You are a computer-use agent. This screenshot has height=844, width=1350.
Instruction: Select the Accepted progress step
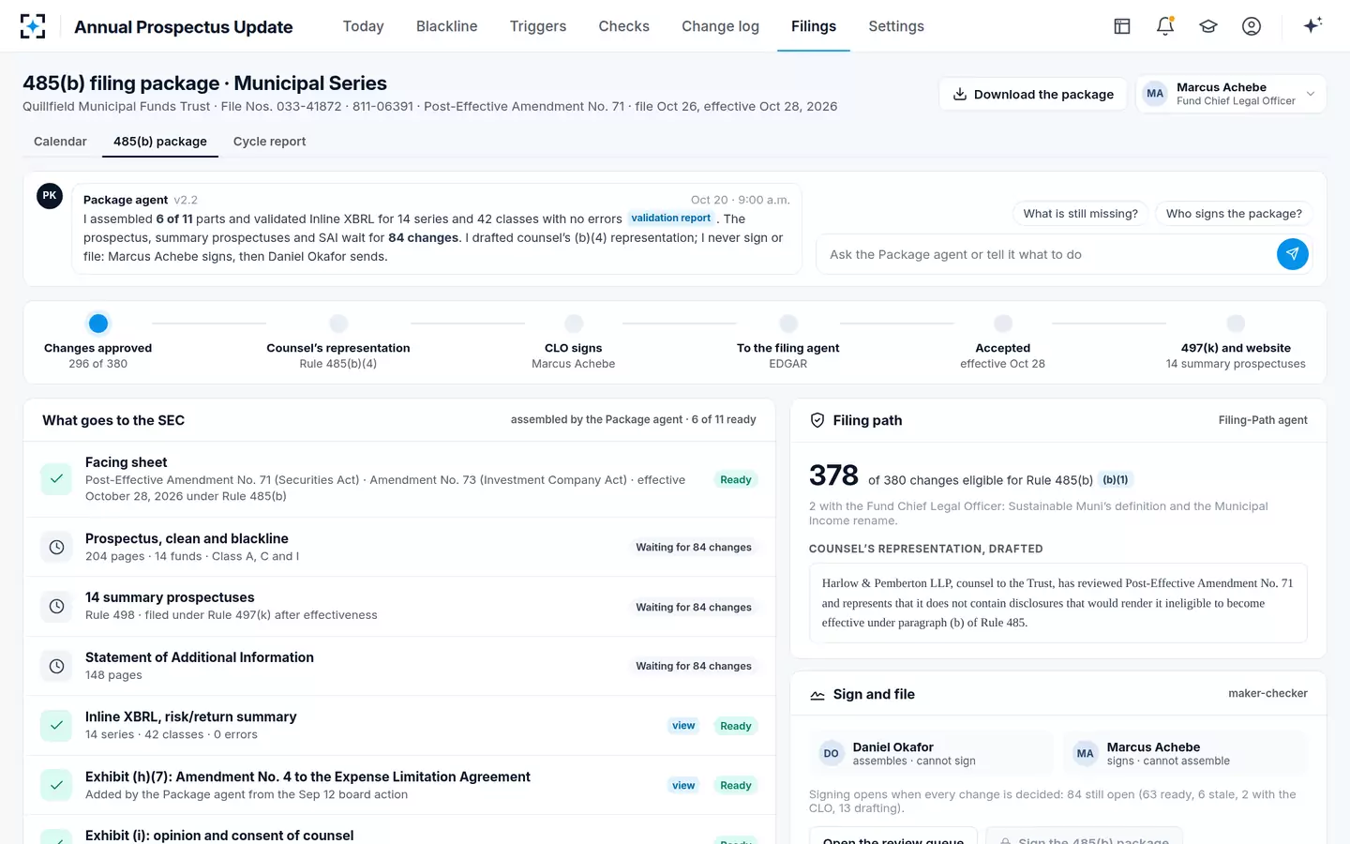[1003, 342]
